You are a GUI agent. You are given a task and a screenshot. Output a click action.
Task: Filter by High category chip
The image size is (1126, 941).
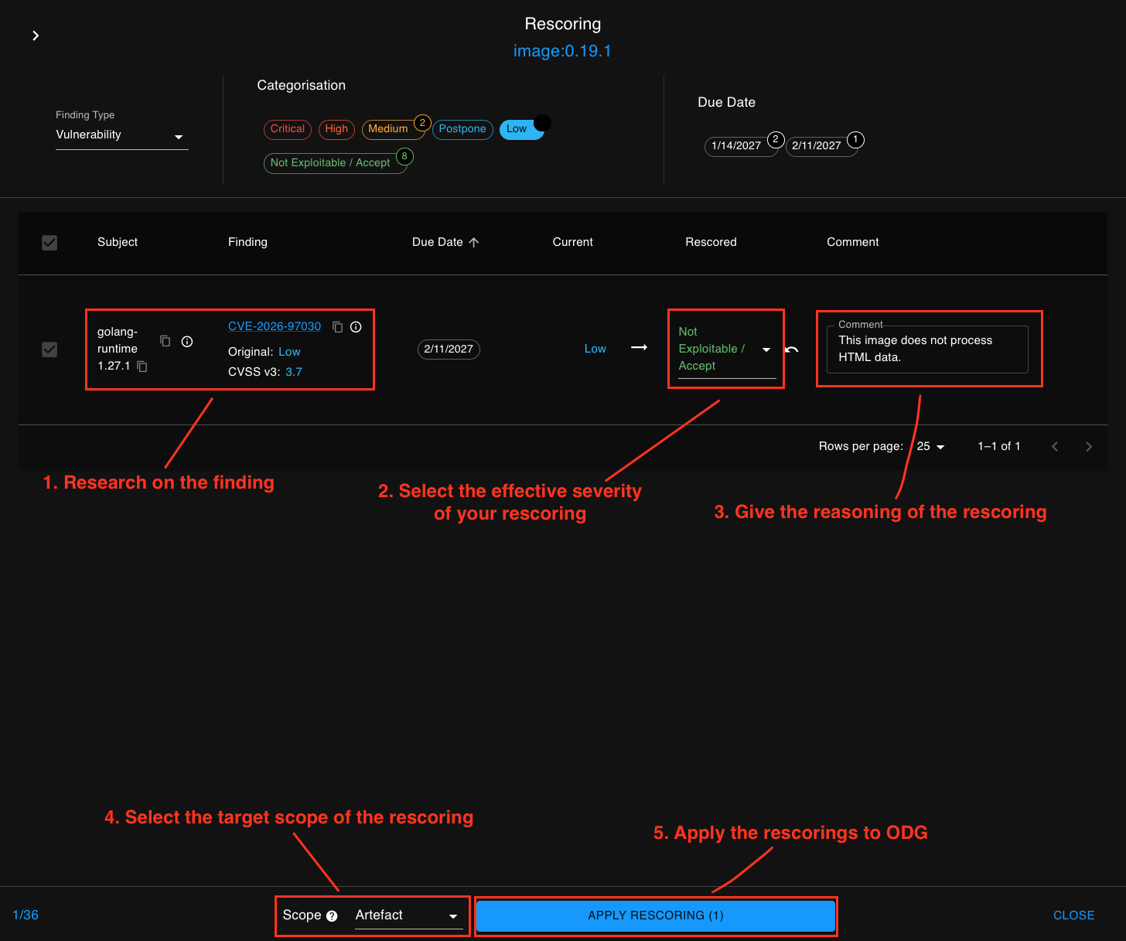336,129
